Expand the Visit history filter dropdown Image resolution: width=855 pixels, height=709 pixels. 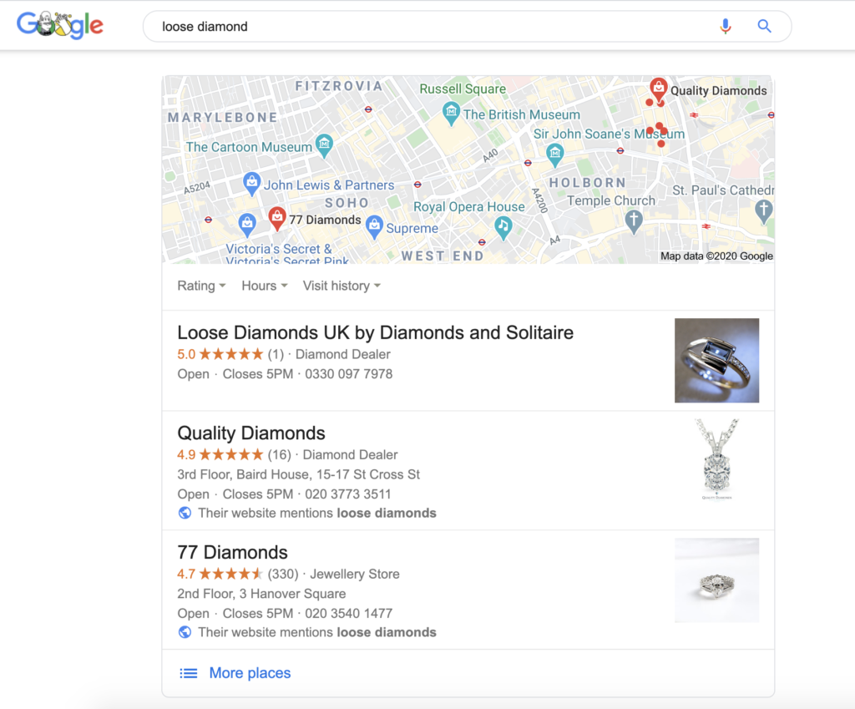[341, 286]
